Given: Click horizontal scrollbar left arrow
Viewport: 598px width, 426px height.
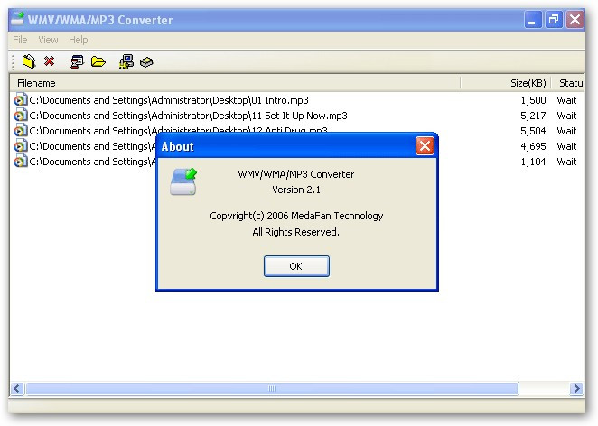Looking at the screenshot, I should pos(17,388).
